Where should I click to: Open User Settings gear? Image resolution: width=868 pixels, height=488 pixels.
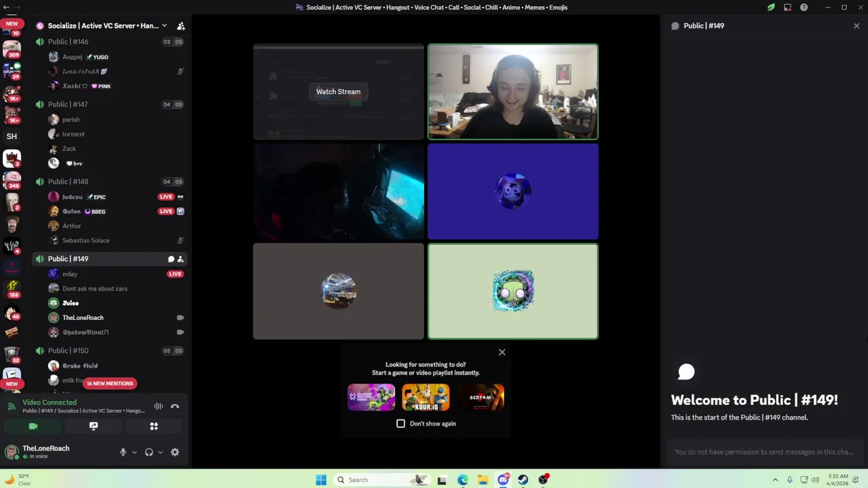(x=175, y=452)
